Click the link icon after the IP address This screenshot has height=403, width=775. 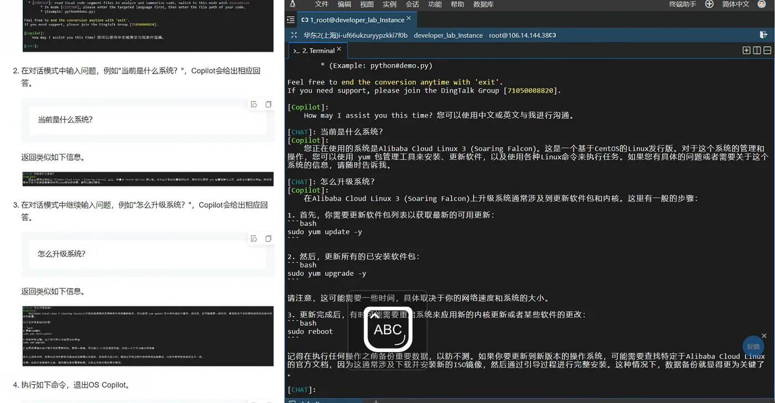coord(553,35)
